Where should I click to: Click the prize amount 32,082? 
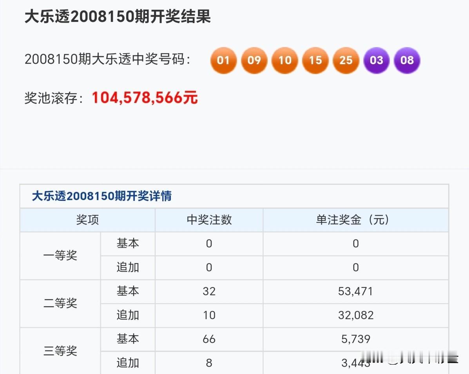tap(356, 315)
